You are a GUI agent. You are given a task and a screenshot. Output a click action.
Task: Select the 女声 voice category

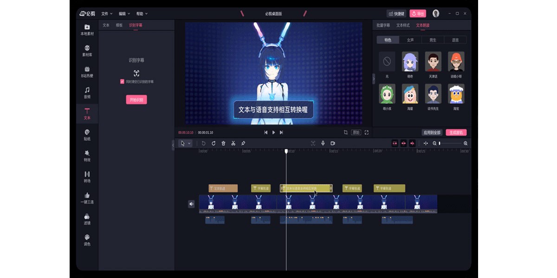pyautogui.click(x=410, y=40)
